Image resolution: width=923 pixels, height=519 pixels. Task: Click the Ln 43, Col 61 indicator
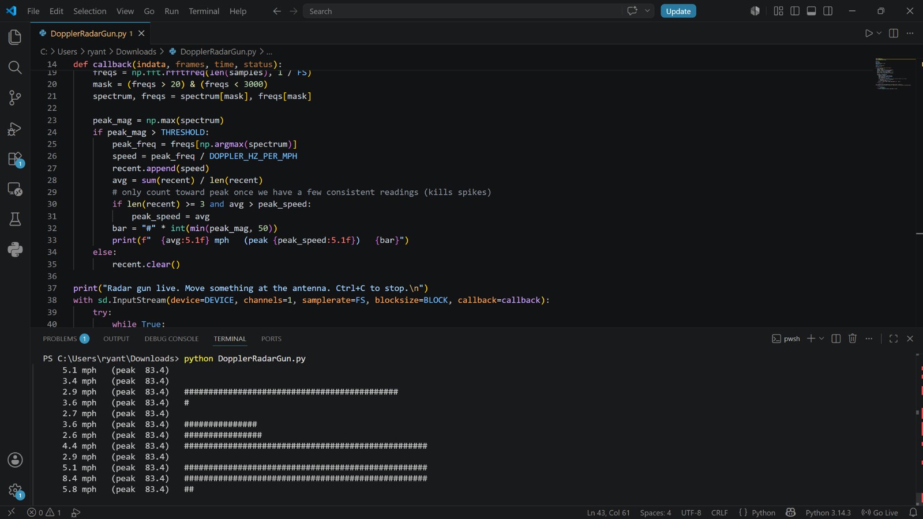(608, 513)
